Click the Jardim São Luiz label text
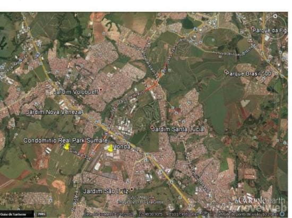Viewport: 292px width, 218px height. point(106,192)
